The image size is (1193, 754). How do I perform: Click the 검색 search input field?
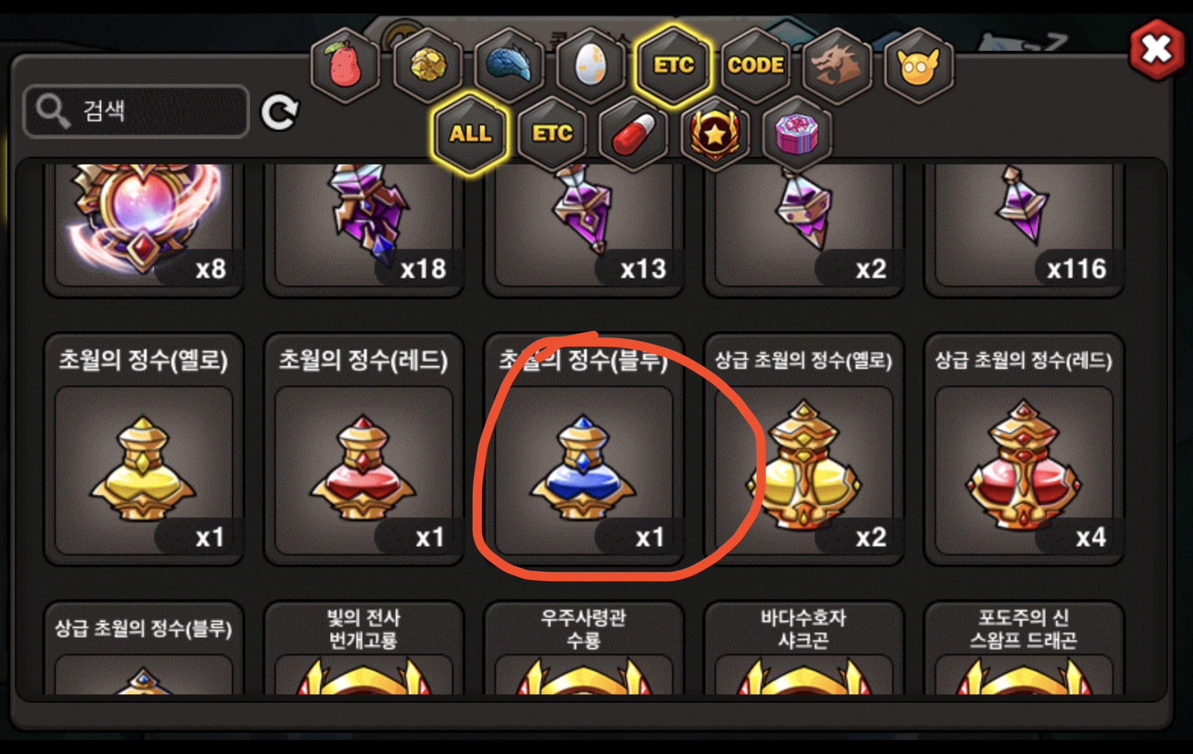(x=136, y=111)
